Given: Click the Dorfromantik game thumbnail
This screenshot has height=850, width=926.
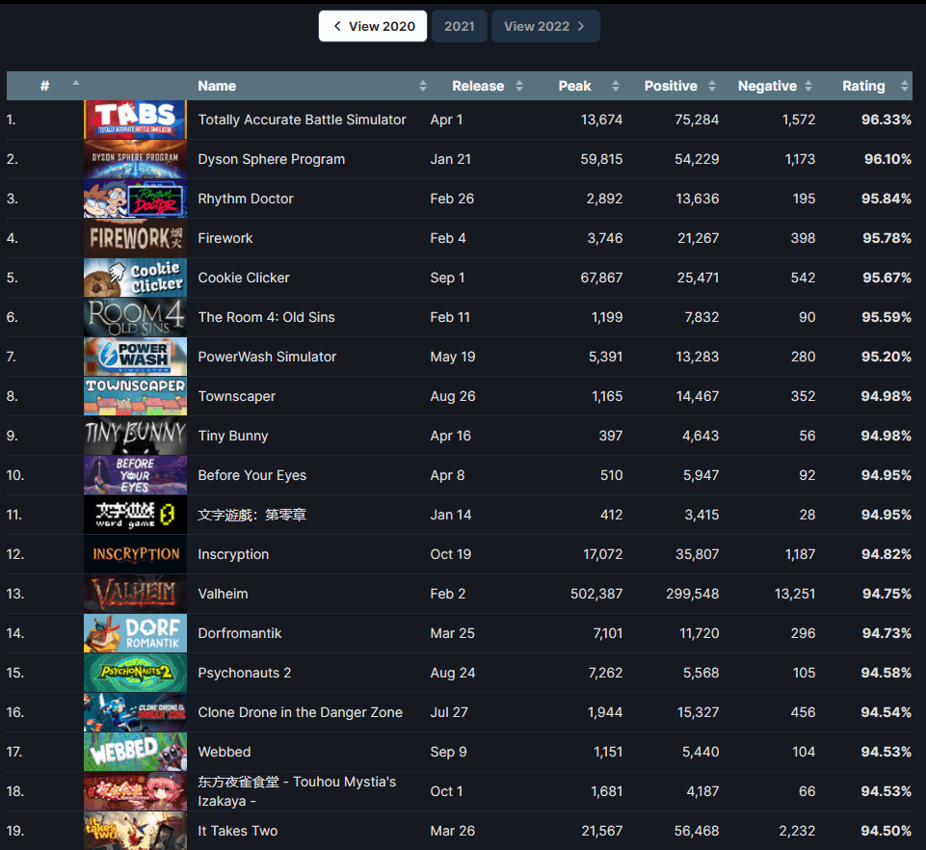Looking at the screenshot, I should [135, 633].
